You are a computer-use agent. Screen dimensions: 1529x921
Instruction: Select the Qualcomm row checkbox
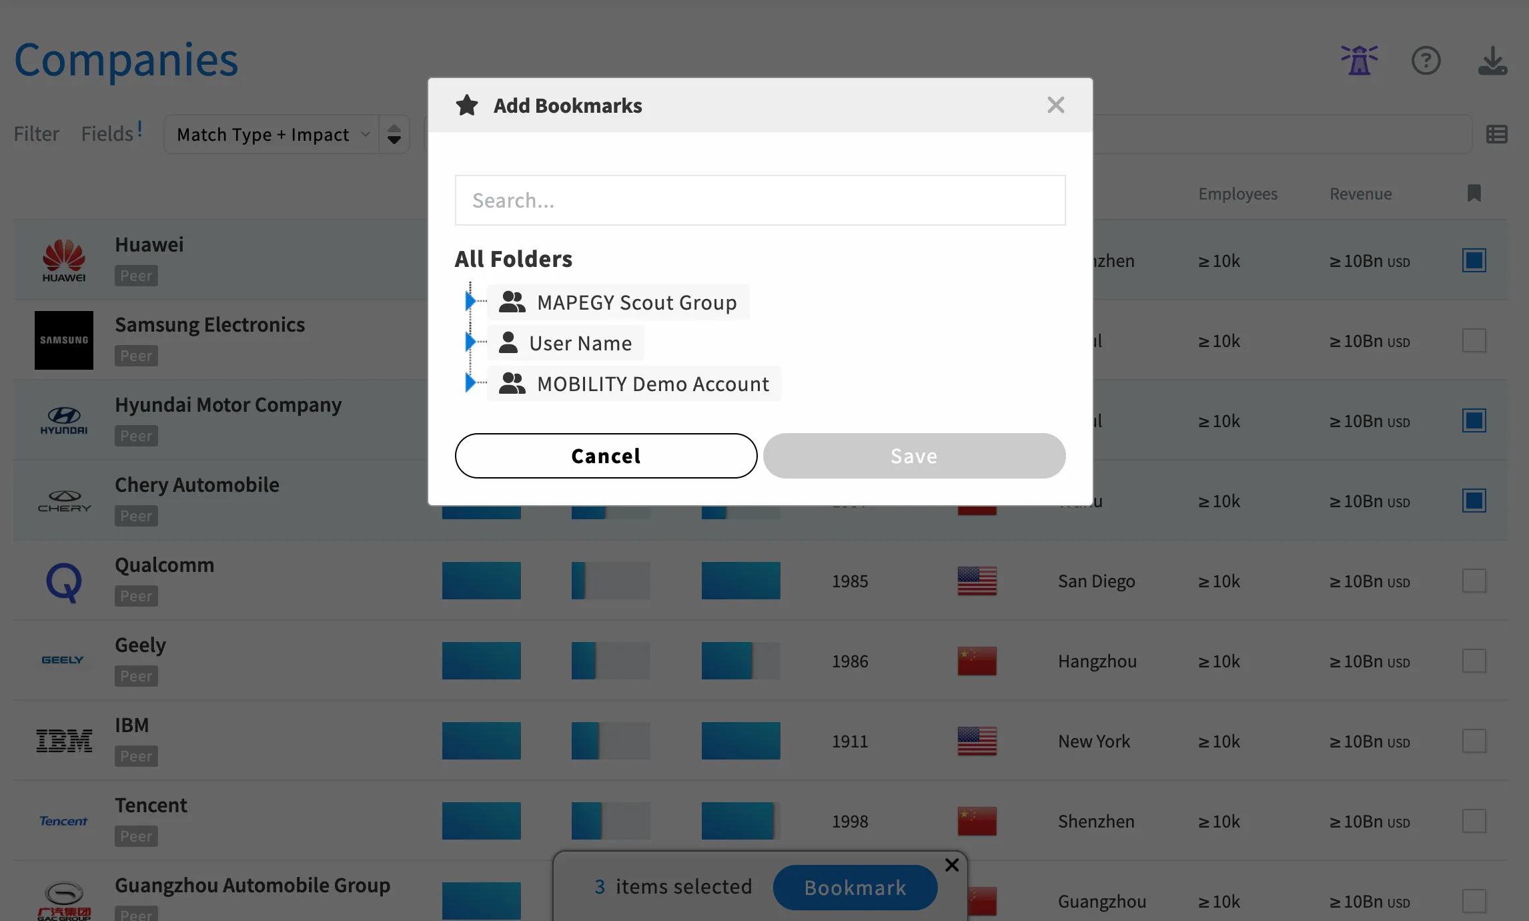[1474, 581]
